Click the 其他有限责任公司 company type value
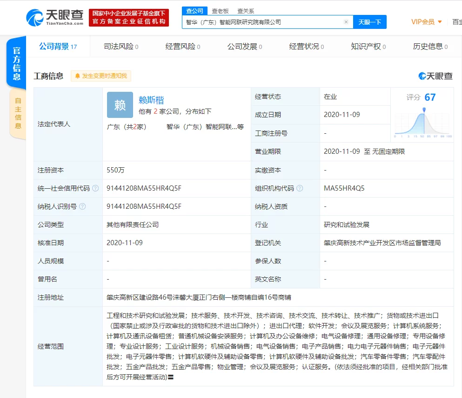462x398 pixels. click(x=133, y=225)
